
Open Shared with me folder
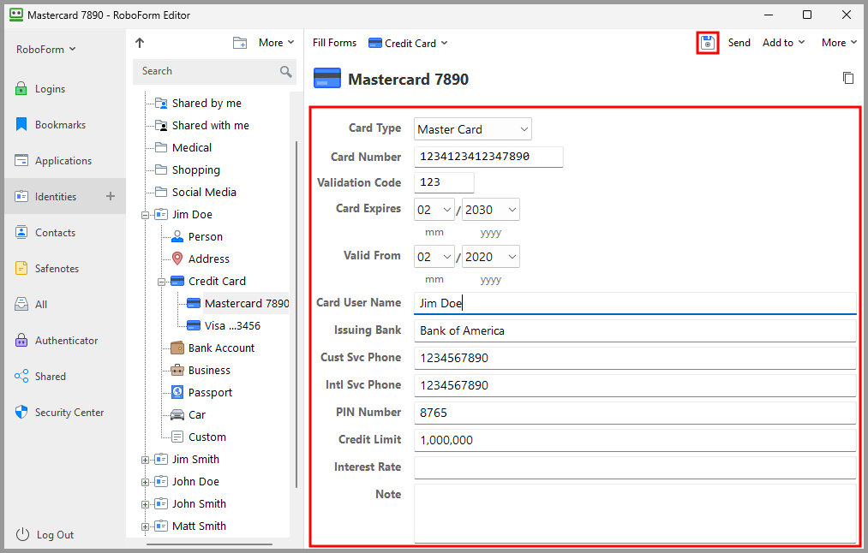click(x=202, y=126)
